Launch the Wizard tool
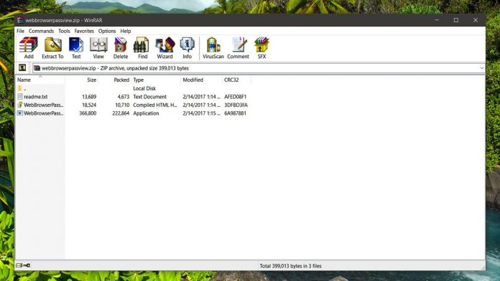500x281 pixels. (165, 48)
